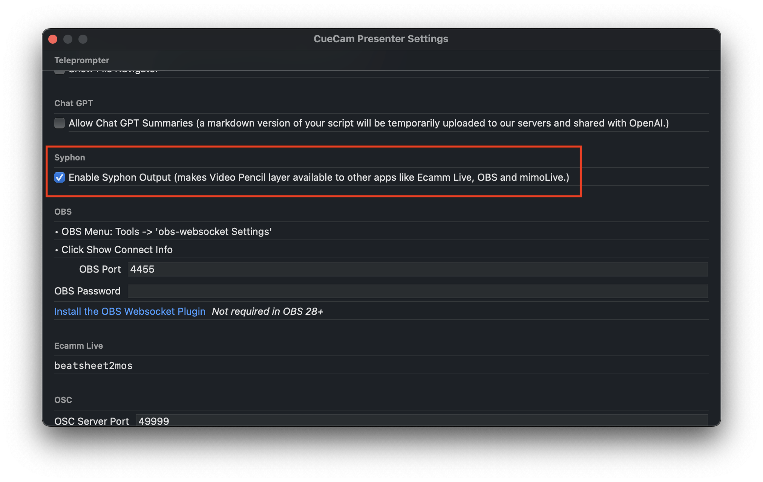The width and height of the screenshot is (763, 482).
Task: Enable the Allow Chat GPT Summaries checkbox
Action: pyautogui.click(x=60, y=123)
